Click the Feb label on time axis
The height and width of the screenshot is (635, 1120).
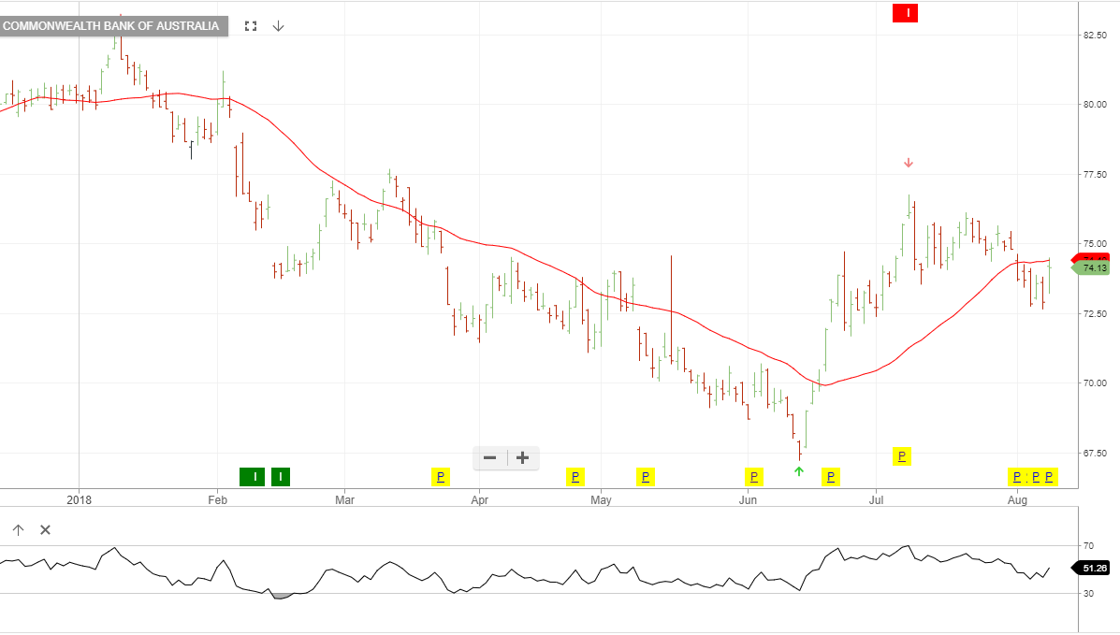[218, 500]
